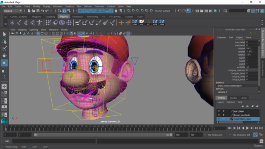The width and height of the screenshot is (265, 149).
Task: Open the Skeleton menu
Action: pyautogui.click(x=70, y=7)
